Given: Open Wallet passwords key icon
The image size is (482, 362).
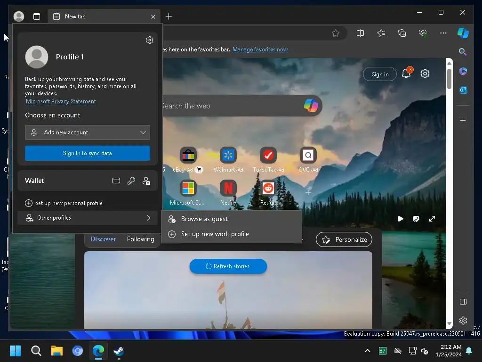Looking at the screenshot, I should [131, 181].
